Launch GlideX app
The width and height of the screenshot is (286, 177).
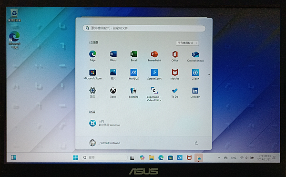195,74
